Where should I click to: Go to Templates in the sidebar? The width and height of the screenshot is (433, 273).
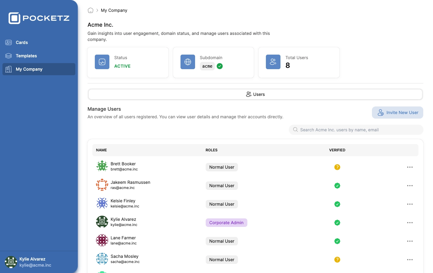[26, 56]
